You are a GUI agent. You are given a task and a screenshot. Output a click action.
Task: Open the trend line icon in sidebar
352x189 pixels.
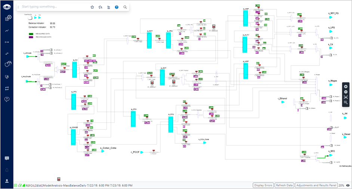pyautogui.click(x=7, y=30)
